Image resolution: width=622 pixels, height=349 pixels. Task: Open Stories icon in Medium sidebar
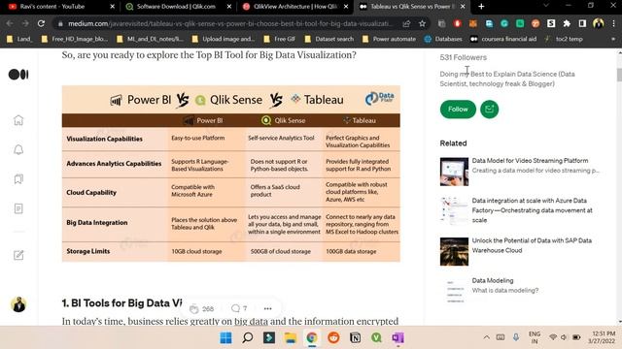(x=18, y=208)
